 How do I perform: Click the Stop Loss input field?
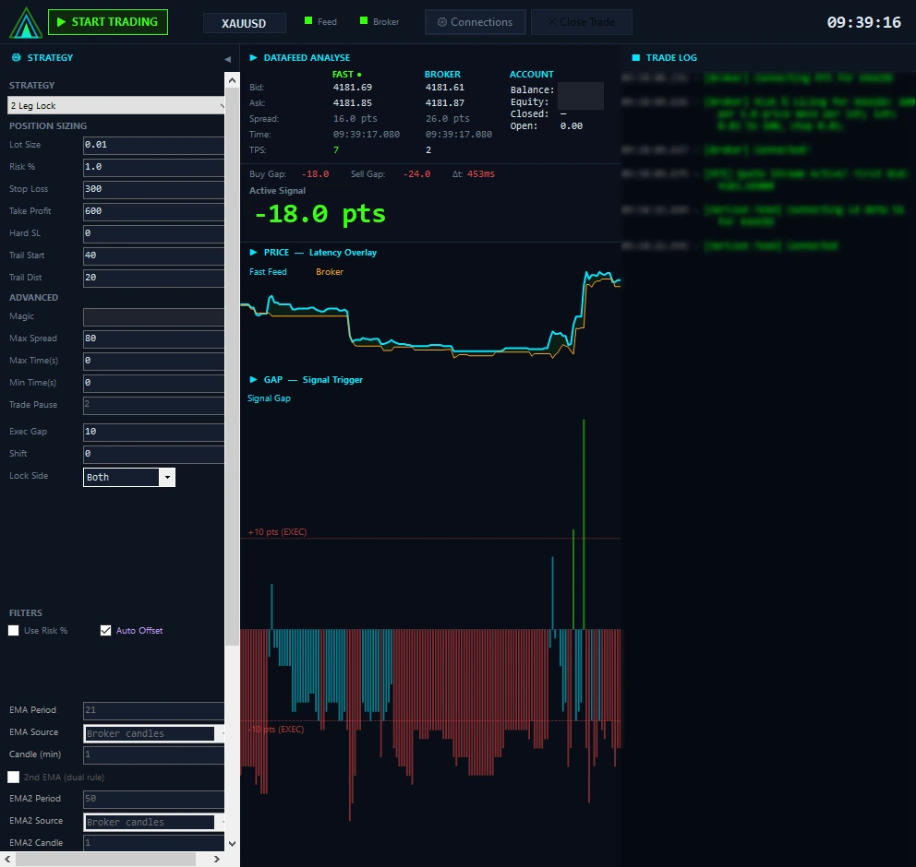click(x=153, y=190)
